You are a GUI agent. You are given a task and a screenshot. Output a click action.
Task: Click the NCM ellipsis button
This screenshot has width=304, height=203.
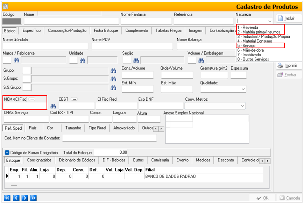click(32, 99)
